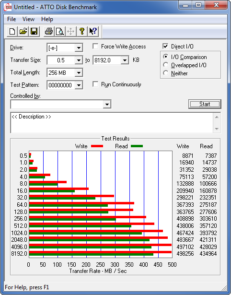The width and height of the screenshot is (231, 295).
Task: Click the four-arrow move toolbar icon
Action: pyautogui.click(x=70, y=32)
